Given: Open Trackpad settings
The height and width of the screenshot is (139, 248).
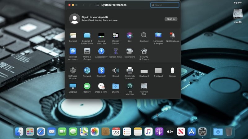Looking at the screenshot, I should (158, 73).
